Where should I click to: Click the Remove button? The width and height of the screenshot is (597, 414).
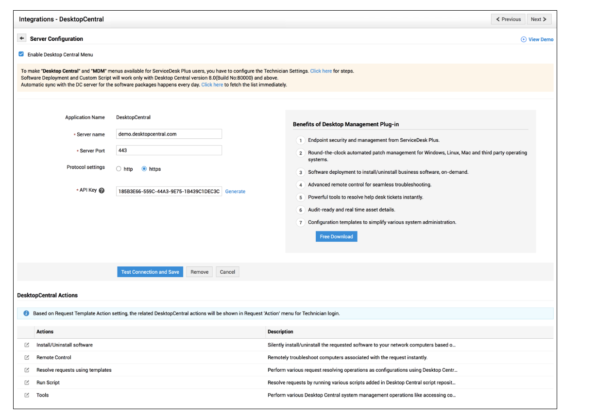coord(199,272)
